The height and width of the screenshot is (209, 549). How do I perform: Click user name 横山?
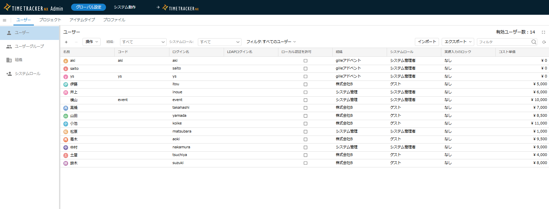click(x=74, y=100)
